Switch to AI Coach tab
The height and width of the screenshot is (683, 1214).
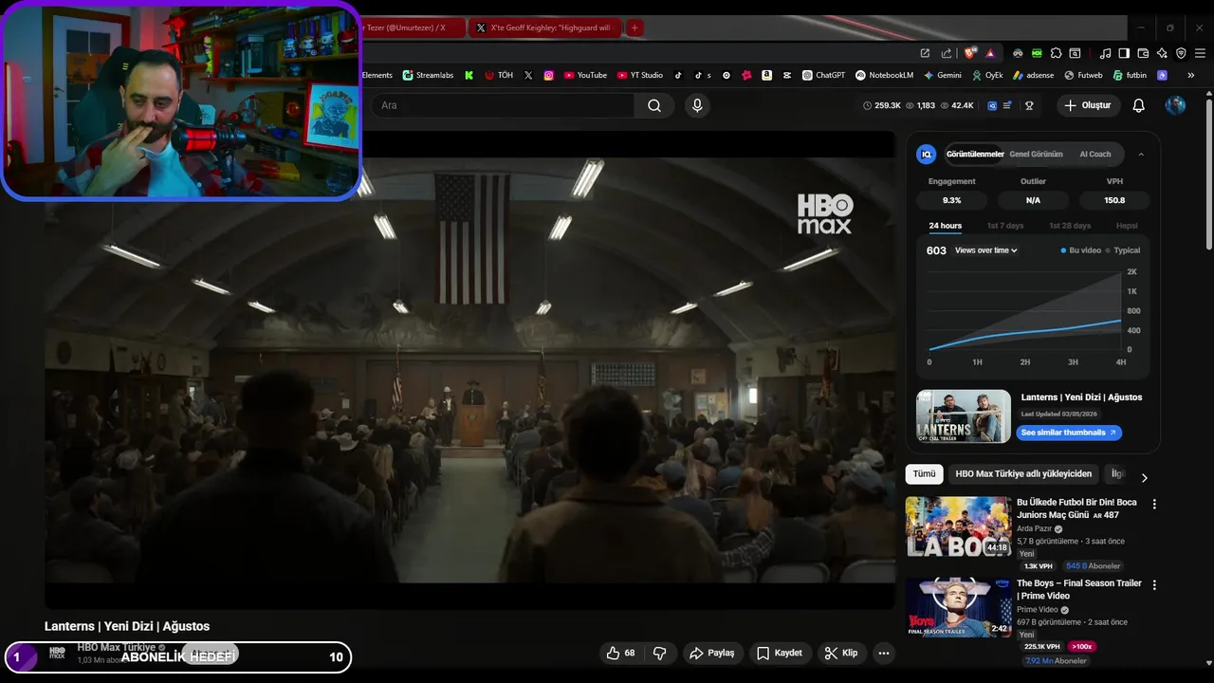click(1095, 154)
